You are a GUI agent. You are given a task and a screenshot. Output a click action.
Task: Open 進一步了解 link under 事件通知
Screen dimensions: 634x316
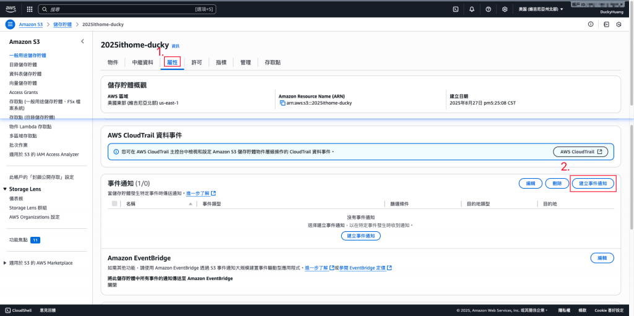[x=201, y=194]
